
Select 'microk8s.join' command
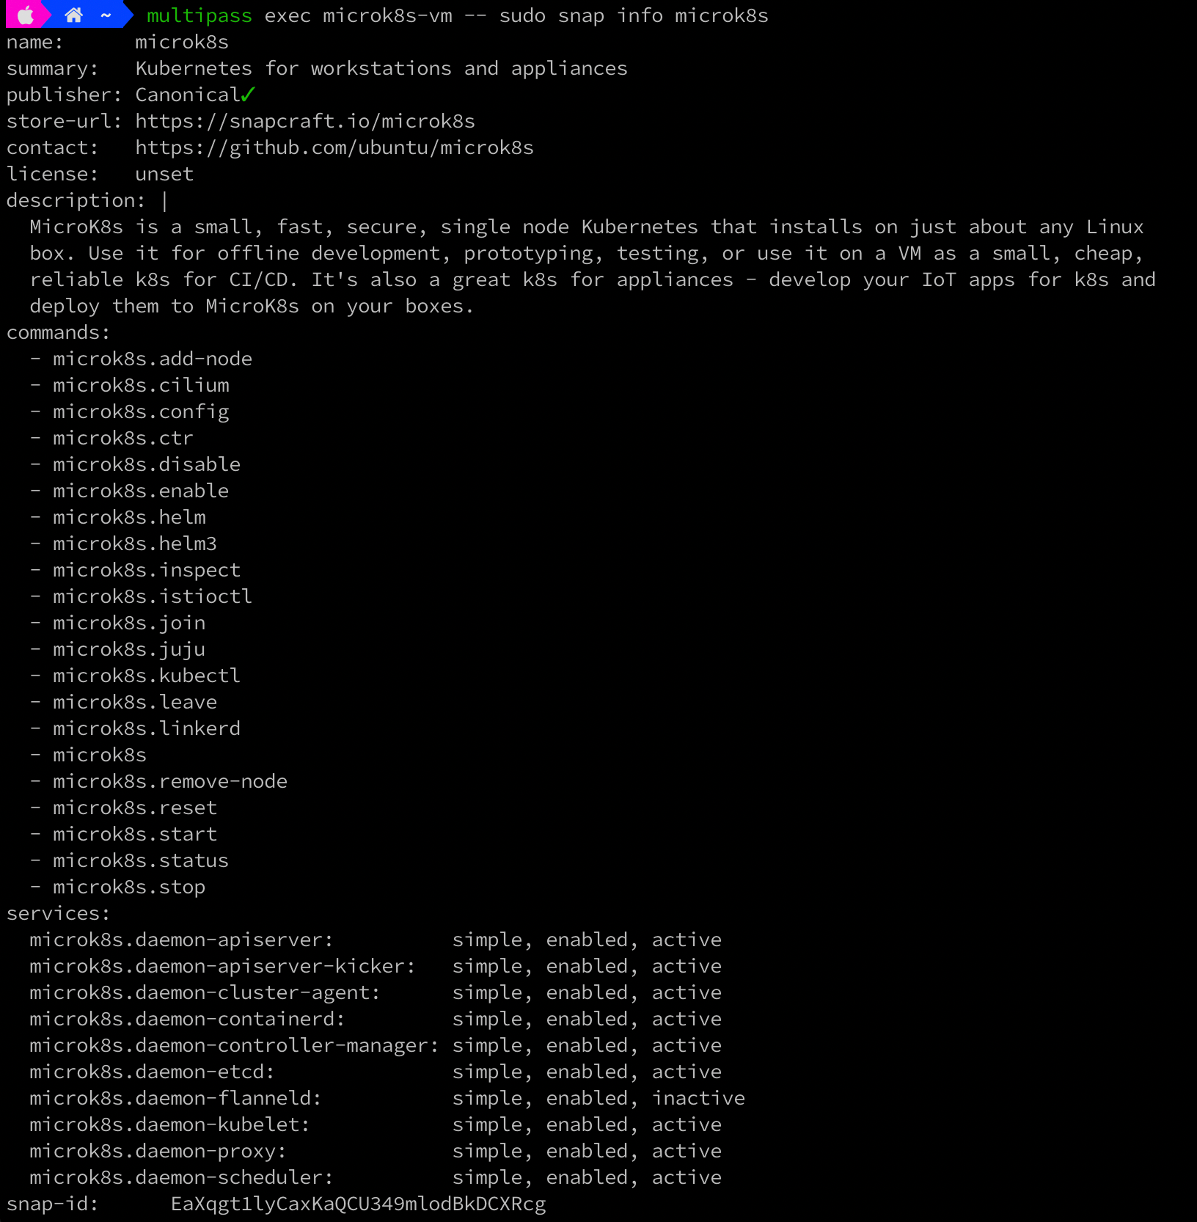point(129,623)
